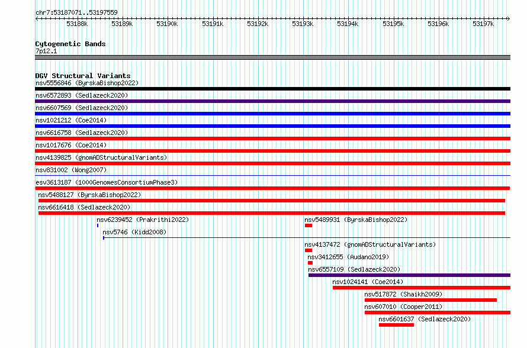Click the nsv6607569 (Sedlazeck2020) label
The image size is (527, 348).
click(x=82, y=108)
